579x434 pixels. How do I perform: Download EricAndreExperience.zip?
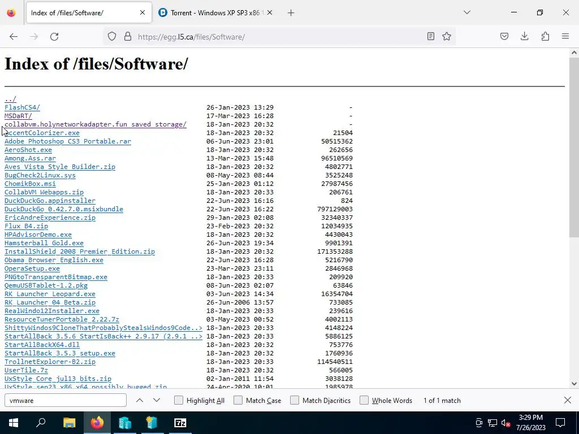point(50,218)
